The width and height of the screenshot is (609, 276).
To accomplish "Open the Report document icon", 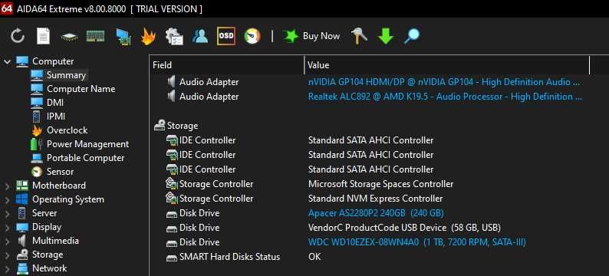I will pos(43,36).
